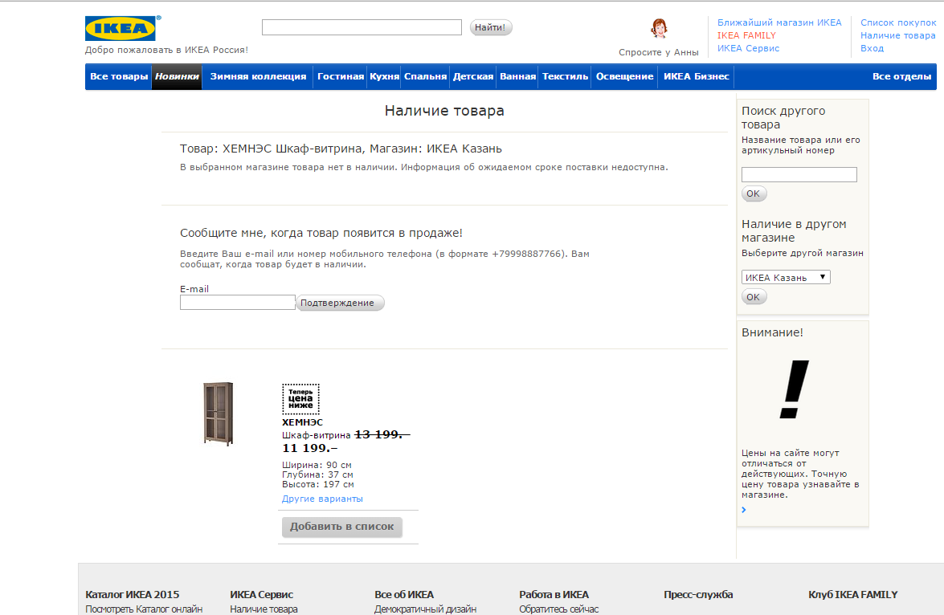This screenshot has height=615, width=944.
Task: Click footer heading Каталог ИКЕА 2015
Action: click(133, 595)
